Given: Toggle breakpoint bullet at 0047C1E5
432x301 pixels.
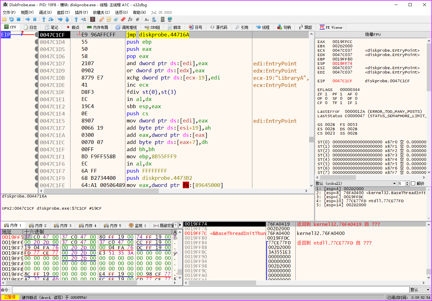Looking at the screenshot, I should 36,121.
